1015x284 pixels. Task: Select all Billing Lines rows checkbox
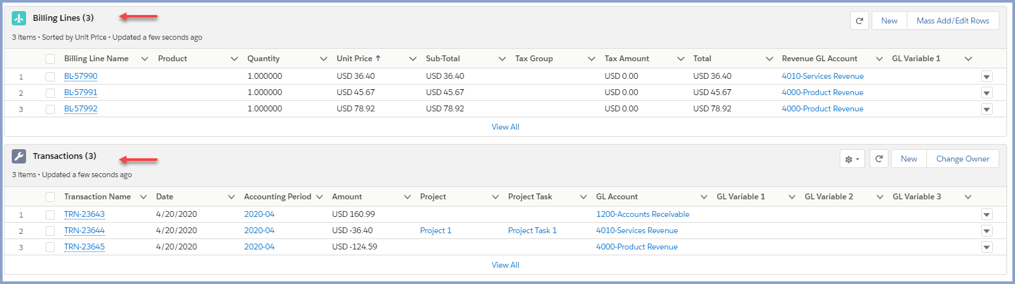click(x=50, y=59)
